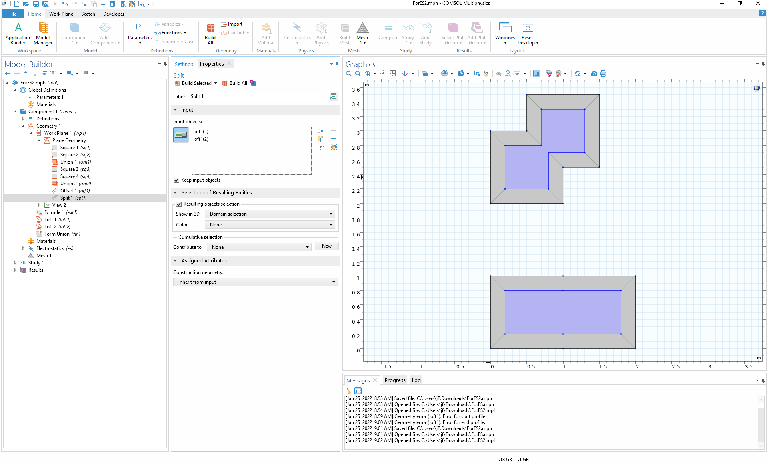The image size is (768, 464).
Task: Open the Show in 3D dropdown
Action: click(270, 214)
